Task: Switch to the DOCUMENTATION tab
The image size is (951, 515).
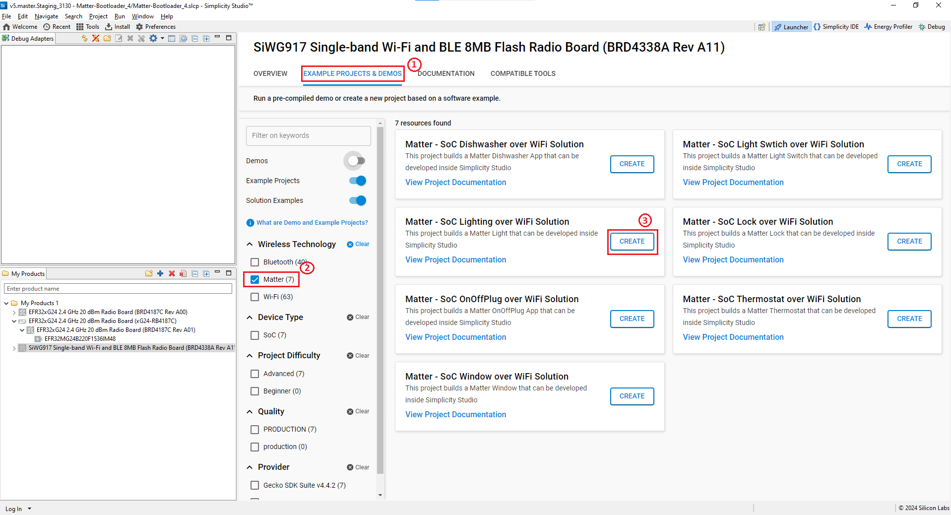Action: [x=446, y=73]
